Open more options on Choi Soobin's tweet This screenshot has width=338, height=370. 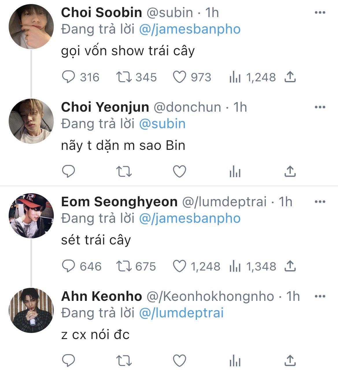pos(320,13)
